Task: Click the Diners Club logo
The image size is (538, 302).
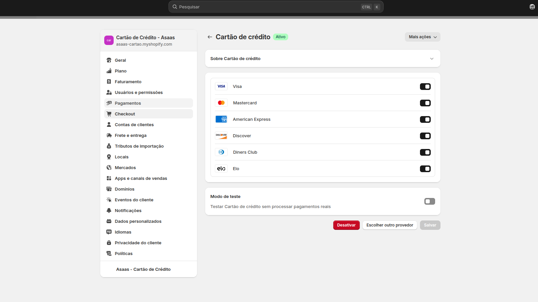Action: click(221, 152)
